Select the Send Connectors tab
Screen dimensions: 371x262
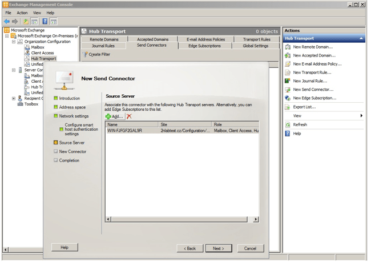coord(152,45)
